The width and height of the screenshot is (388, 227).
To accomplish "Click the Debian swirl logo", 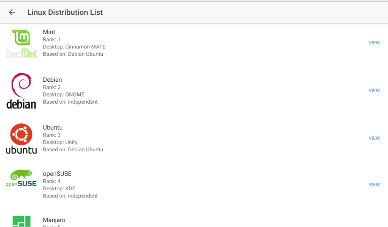I will pos(21,91).
